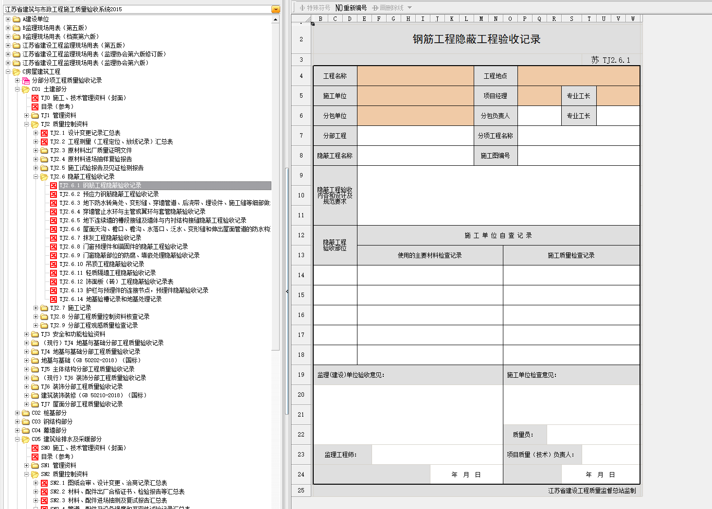Expand the C02 桩基部分 node
This screenshot has width=712, height=509.
(x=17, y=413)
